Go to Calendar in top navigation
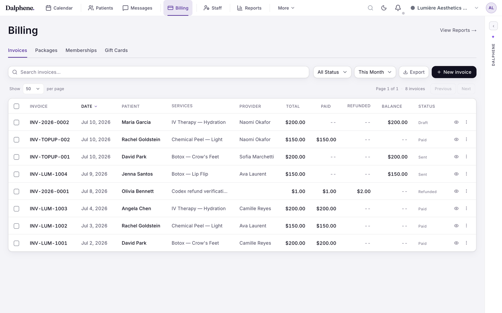 click(x=59, y=8)
